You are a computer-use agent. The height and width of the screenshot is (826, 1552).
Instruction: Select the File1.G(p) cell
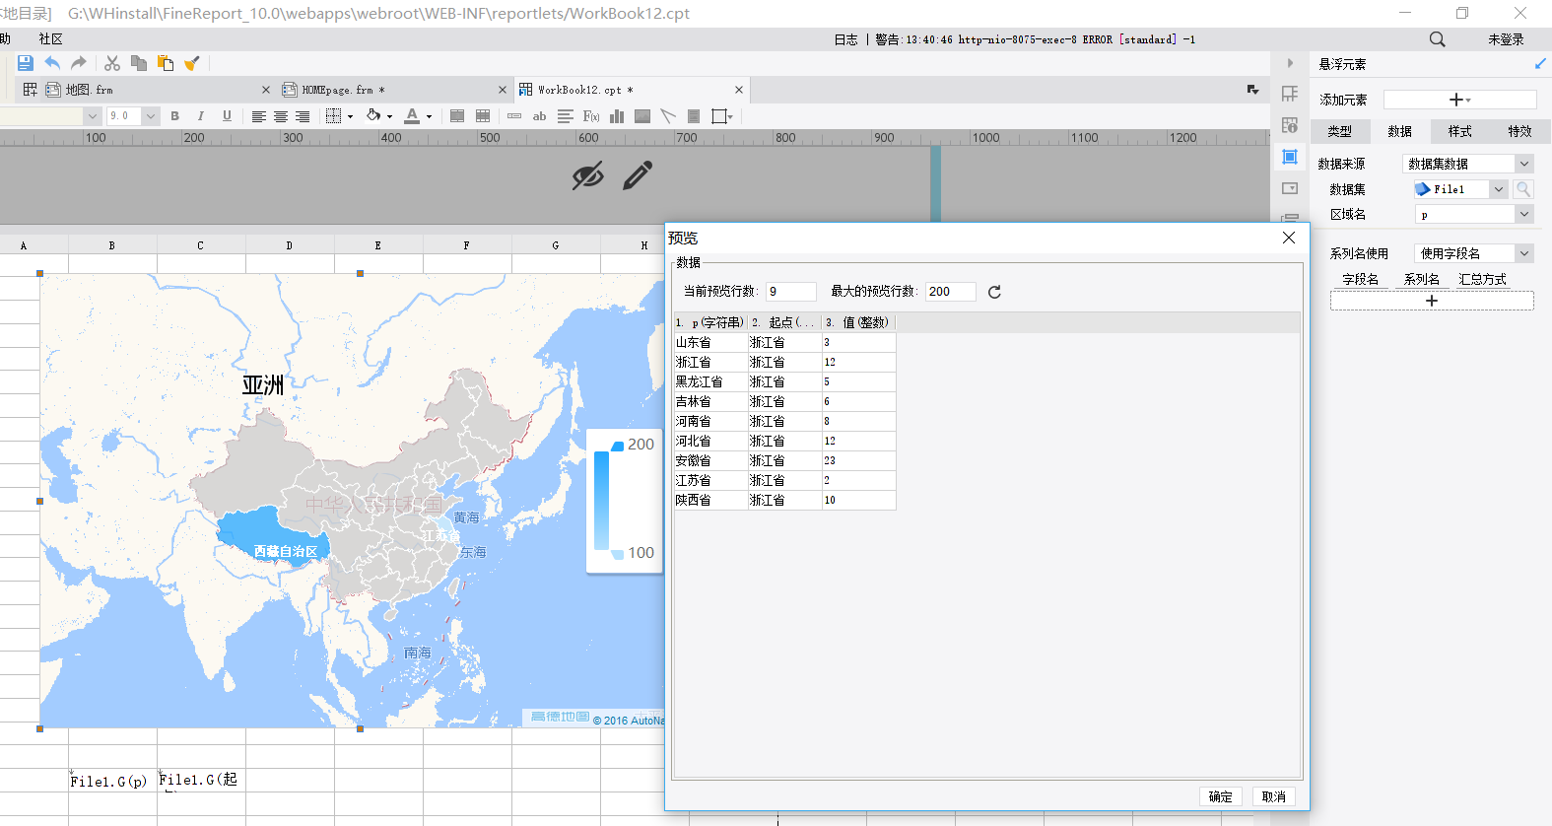coord(112,780)
